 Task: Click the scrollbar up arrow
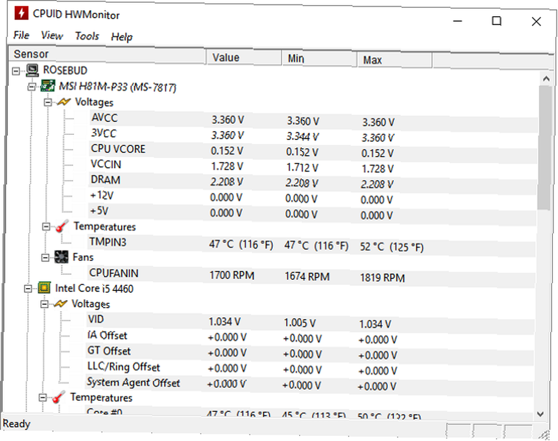click(546, 79)
